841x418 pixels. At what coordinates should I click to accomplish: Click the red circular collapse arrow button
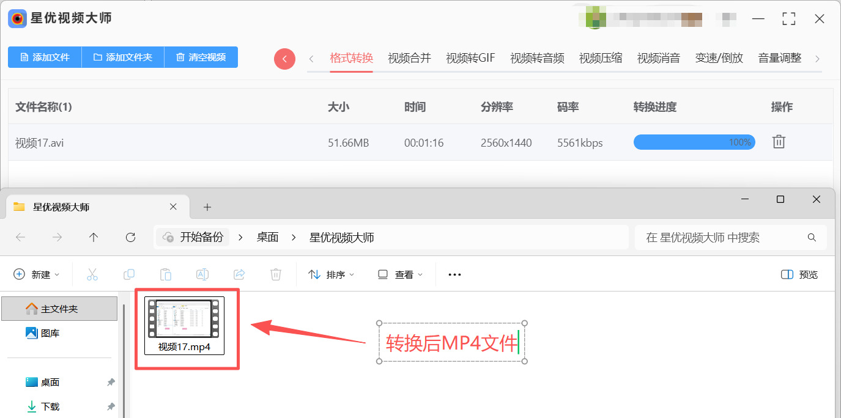point(285,59)
